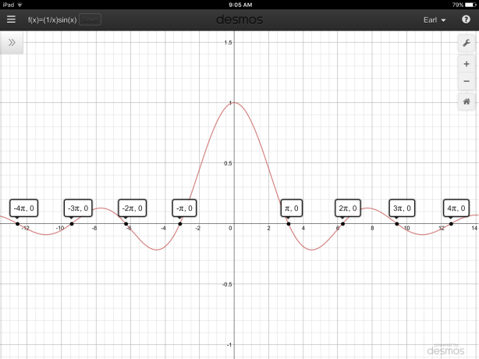Select the zero point at x = -π
This screenshot has height=359, width=479.
coord(180,224)
